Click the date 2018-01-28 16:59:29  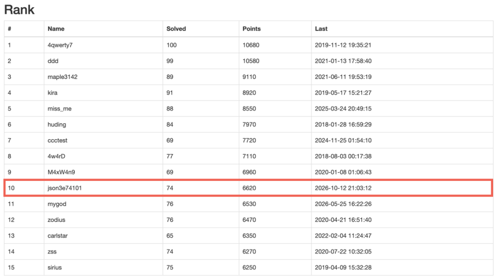coord(343,124)
